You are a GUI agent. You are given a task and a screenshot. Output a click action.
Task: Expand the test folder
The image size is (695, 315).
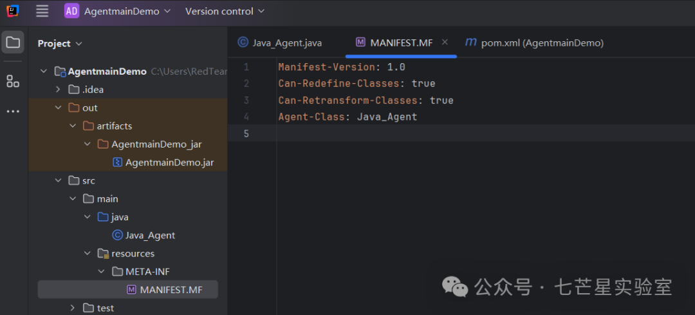72,308
